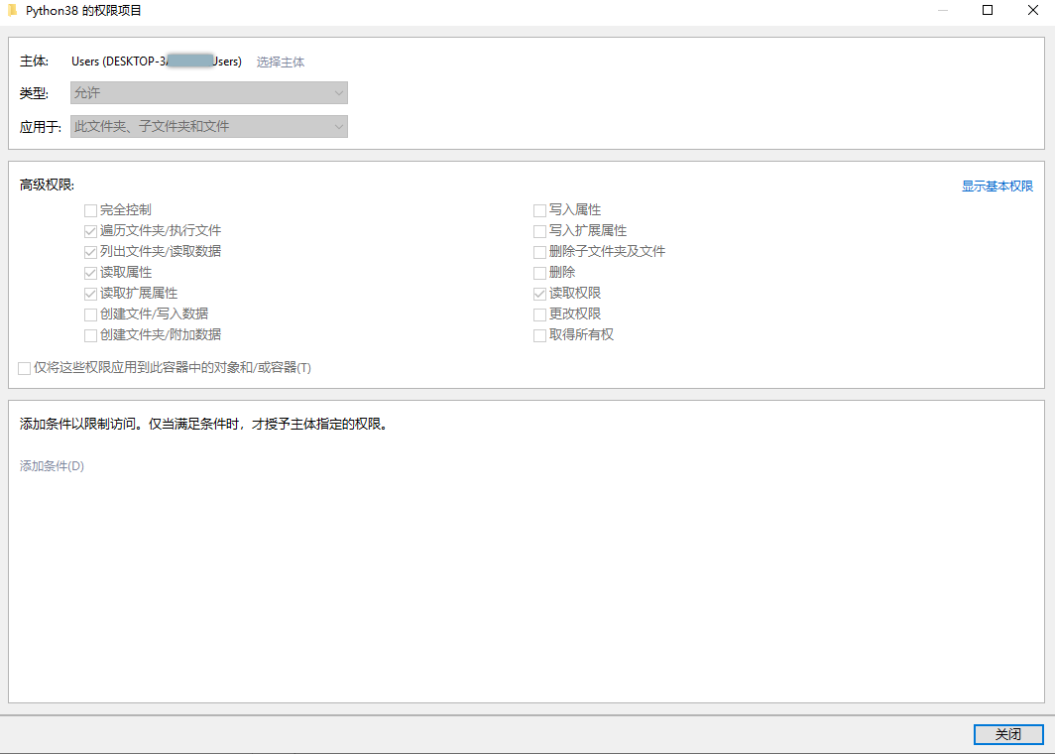The height and width of the screenshot is (754, 1055).
Task: Enable 创建文件/写入数据 permission
Action: point(91,315)
